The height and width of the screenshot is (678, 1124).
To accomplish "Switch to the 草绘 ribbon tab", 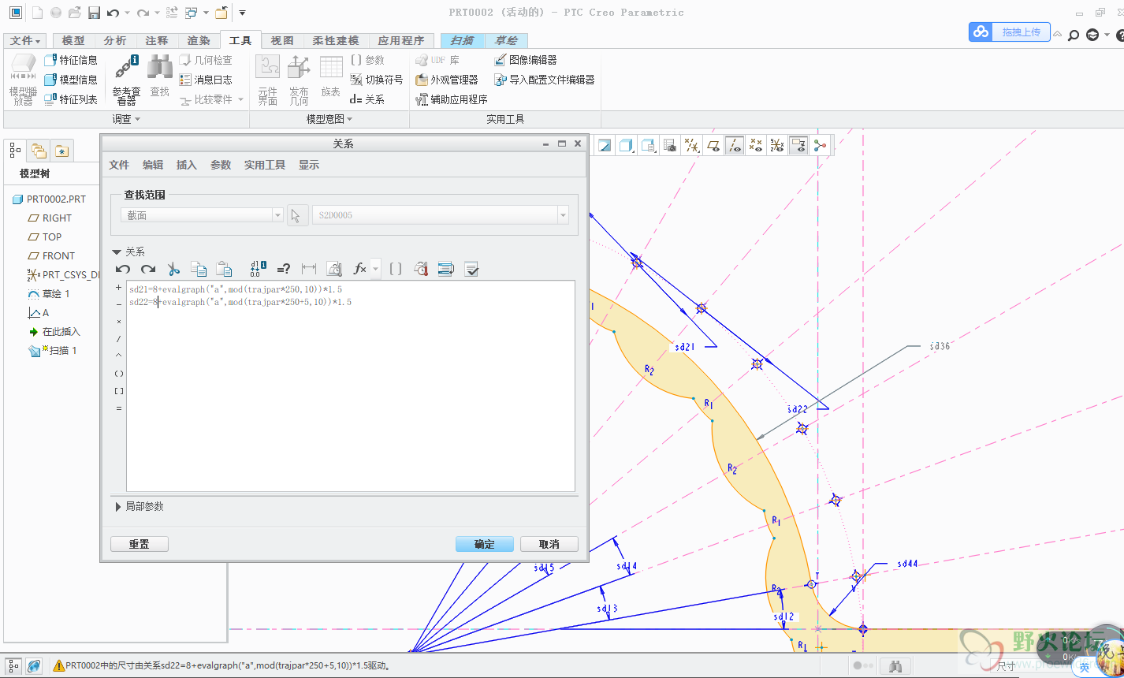I will coord(506,40).
